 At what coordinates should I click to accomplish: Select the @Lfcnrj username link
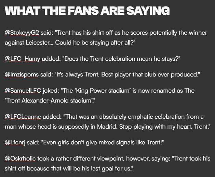15,142
